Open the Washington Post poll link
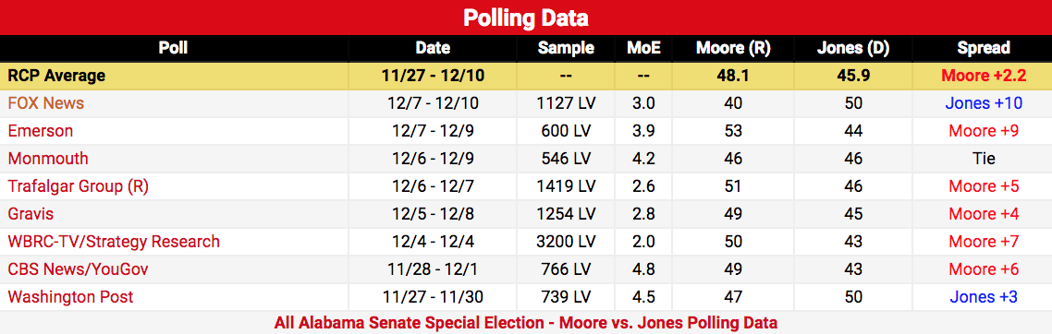 (x=70, y=296)
